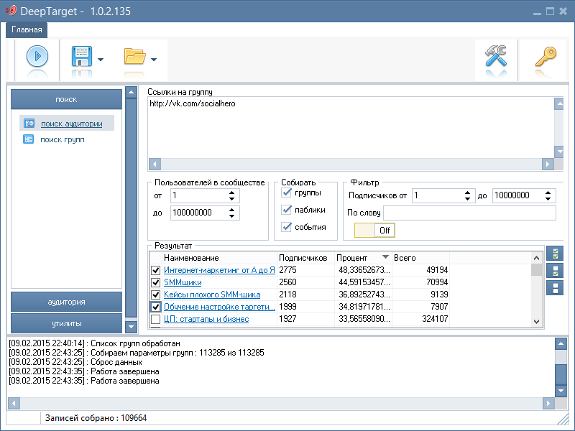The image size is (575, 431).
Task: Uncheck the события checkbox
Action: (x=287, y=227)
